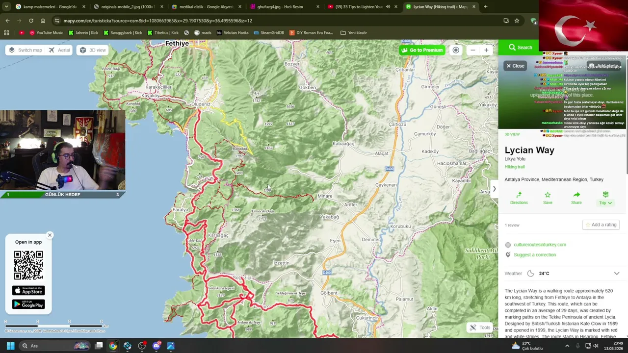Center map on my location

[x=456, y=50]
